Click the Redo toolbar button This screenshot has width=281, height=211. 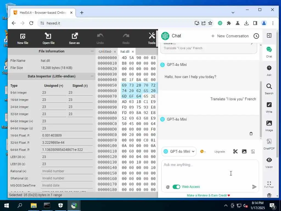[x=126, y=38]
